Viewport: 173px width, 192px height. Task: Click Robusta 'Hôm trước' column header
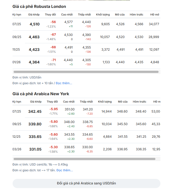(x=137, y=15)
